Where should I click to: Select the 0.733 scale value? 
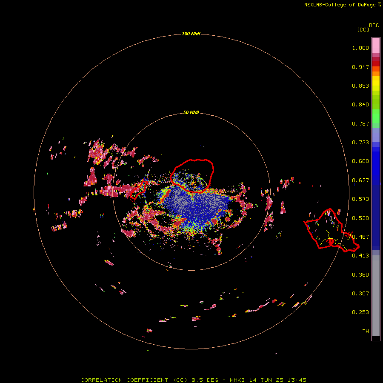(x=360, y=143)
